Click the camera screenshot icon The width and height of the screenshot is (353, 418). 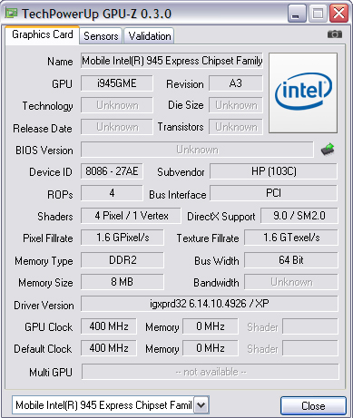tap(335, 34)
